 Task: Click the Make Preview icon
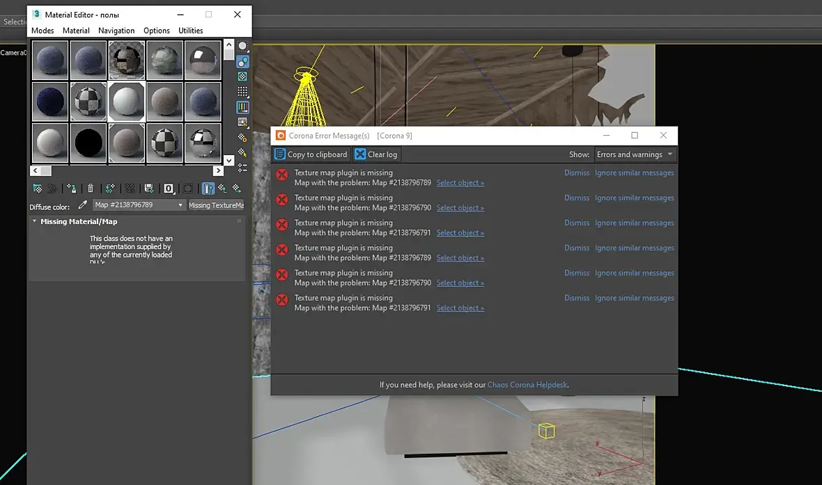click(242, 122)
